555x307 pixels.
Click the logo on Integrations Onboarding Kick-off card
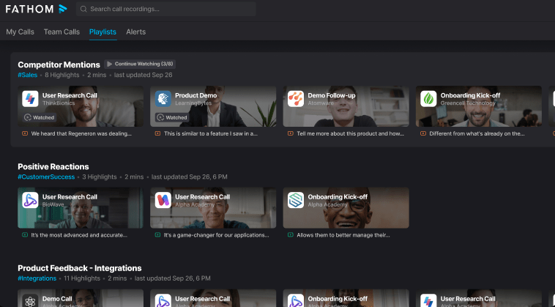pyautogui.click(x=296, y=300)
